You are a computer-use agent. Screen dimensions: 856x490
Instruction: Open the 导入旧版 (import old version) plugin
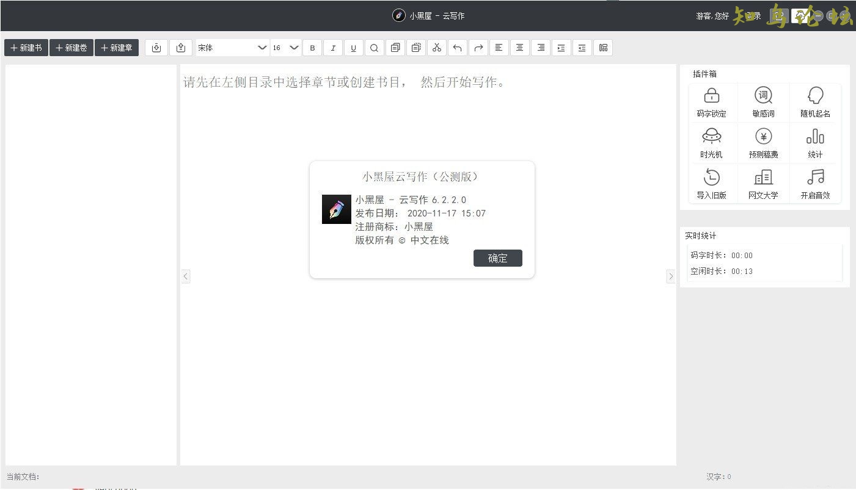click(x=712, y=184)
